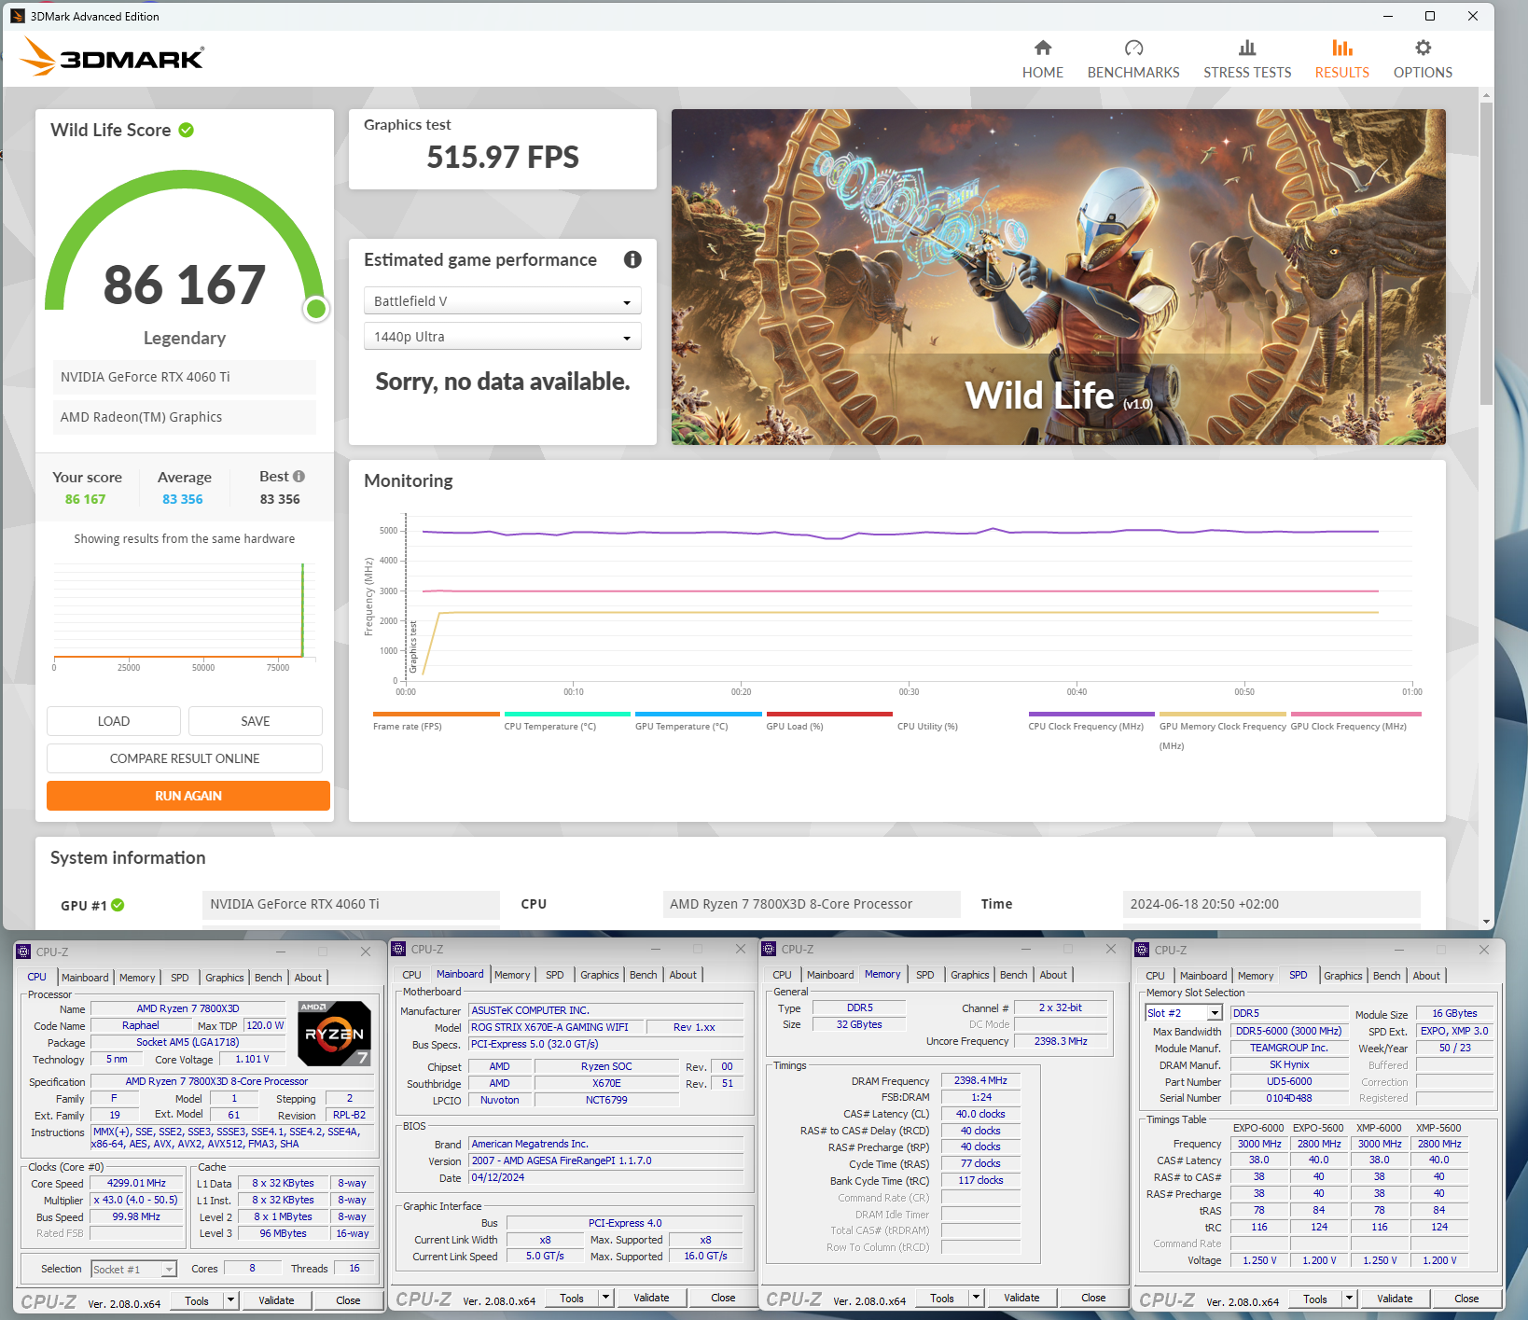
Task: Open Memory tab in CPU-Z SPD window
Action: coord(1256,976)
